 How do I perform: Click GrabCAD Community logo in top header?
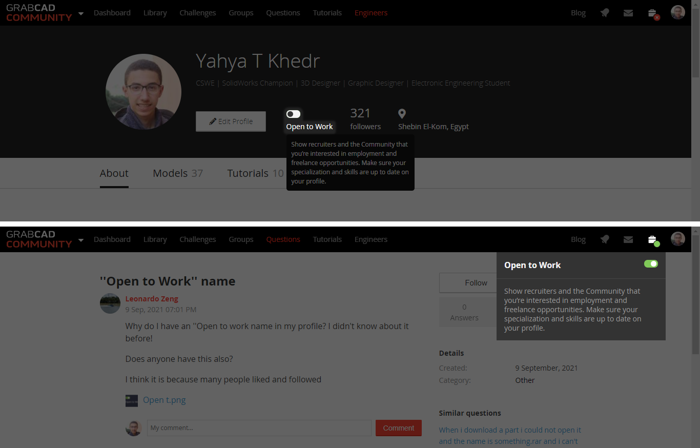39,12
